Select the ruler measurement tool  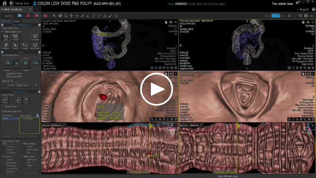pos(82,16)
